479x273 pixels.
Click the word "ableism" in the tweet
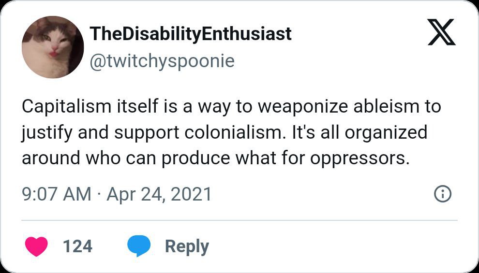tap(382, 107)
